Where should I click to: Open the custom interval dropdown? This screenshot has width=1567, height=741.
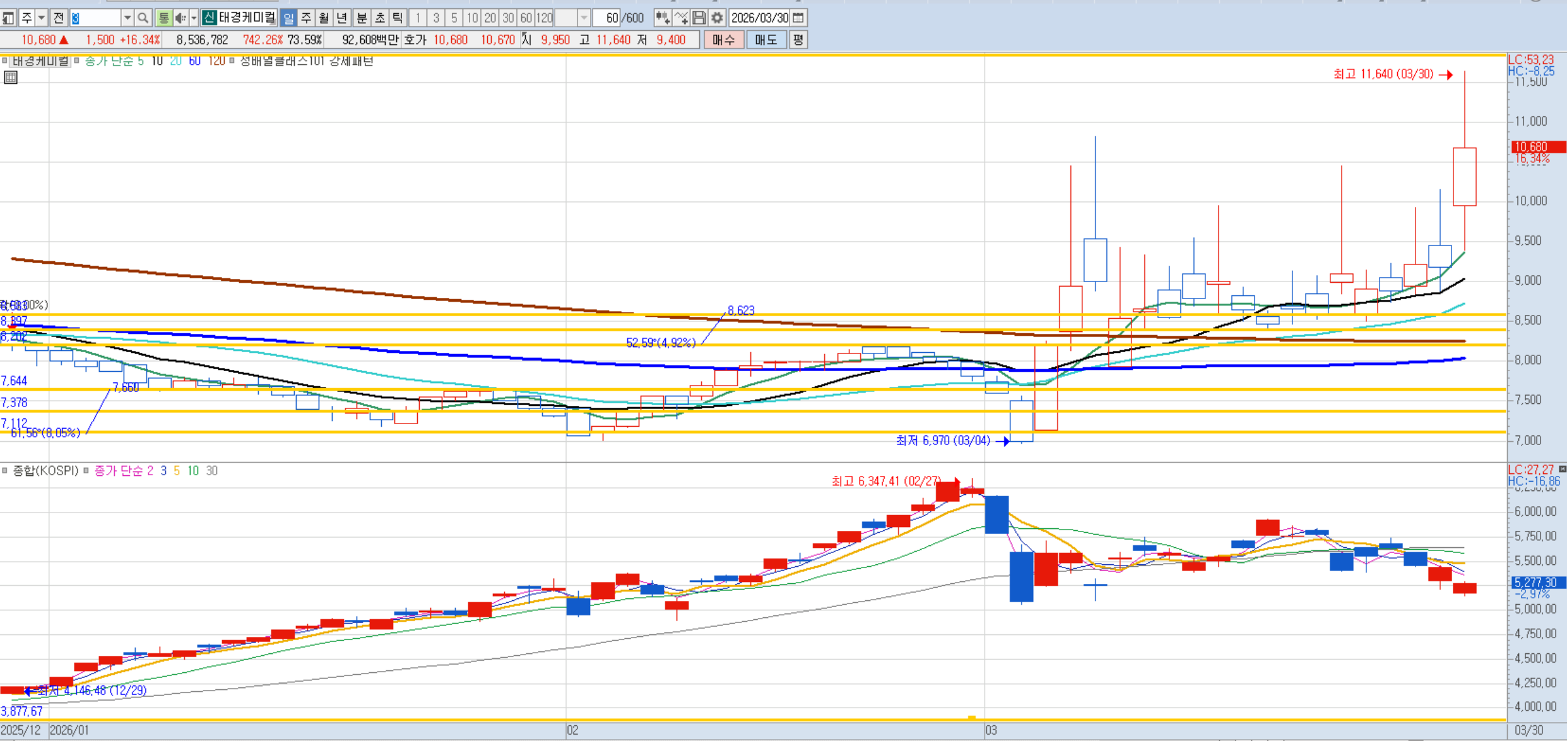pos(584,18)
